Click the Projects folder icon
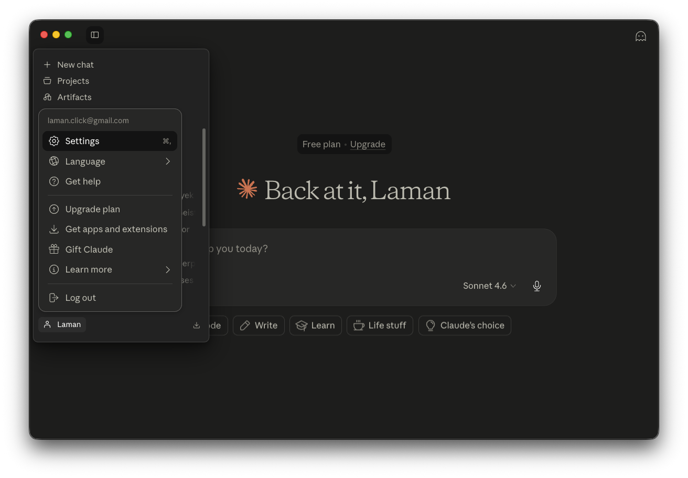 click(x=47, y=81)
